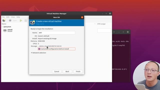Image resolution: width=160 pixels, height=90 pixels.
Task: Minimize the terminal window
Action: pyautogui.click(x=119, y=32)
